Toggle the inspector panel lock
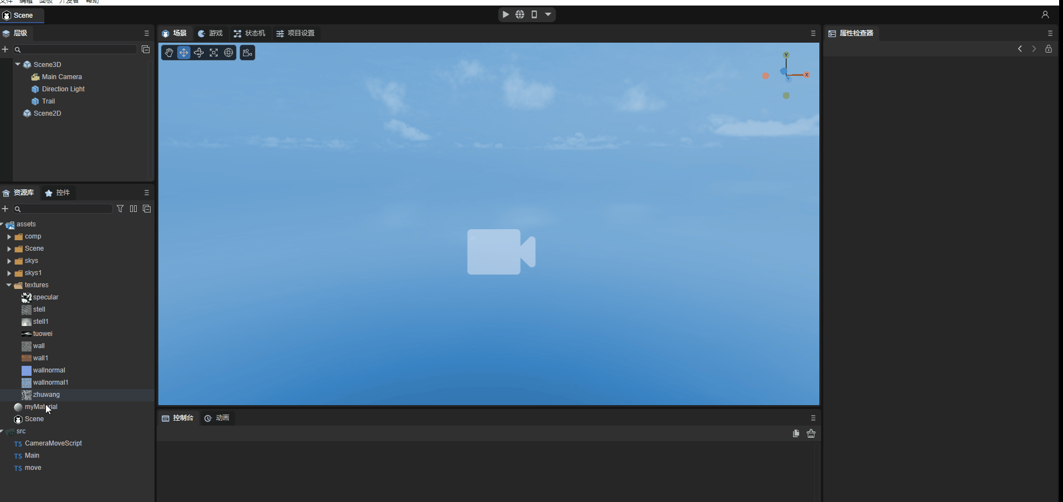 (1049, 49)
